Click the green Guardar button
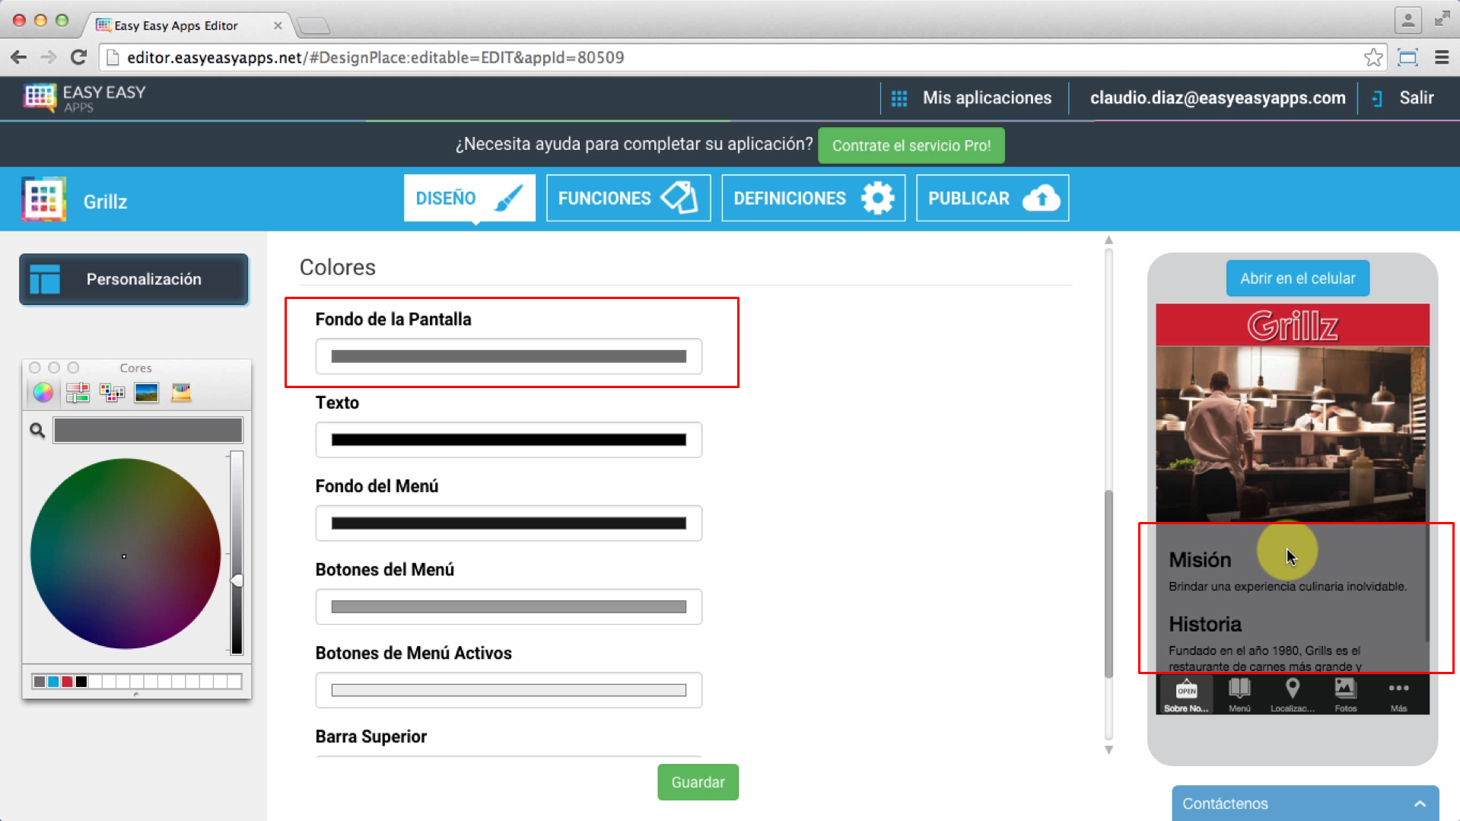 point(698,782)
